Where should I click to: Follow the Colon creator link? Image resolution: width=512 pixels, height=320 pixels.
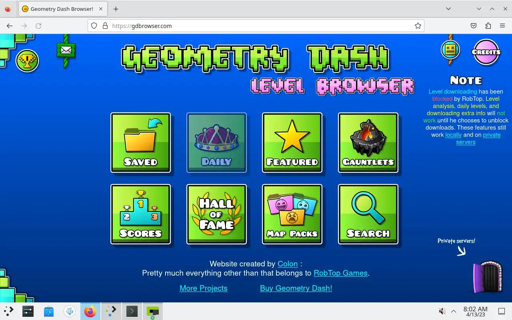[x=288, y=264]
